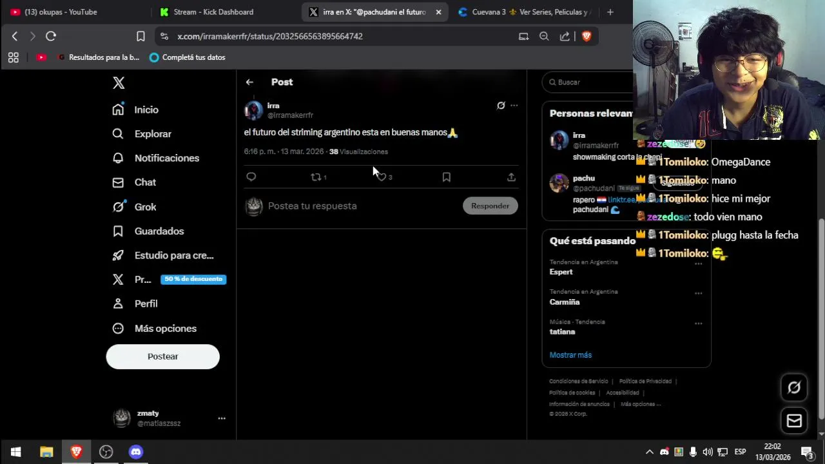This screenshot has width=825, height=464.
Task: Open the Chat envelope icon
Action: coord(118,182)
